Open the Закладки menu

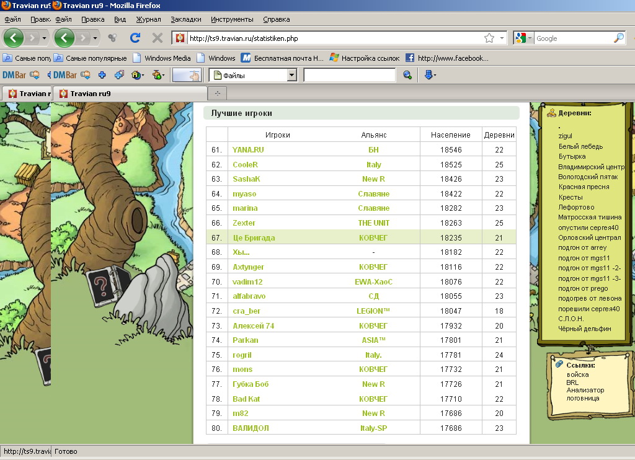(186, 19)
